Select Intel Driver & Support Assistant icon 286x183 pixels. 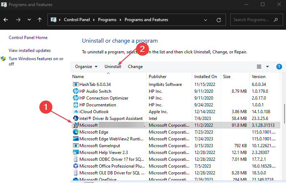click(x=75, y=118)
